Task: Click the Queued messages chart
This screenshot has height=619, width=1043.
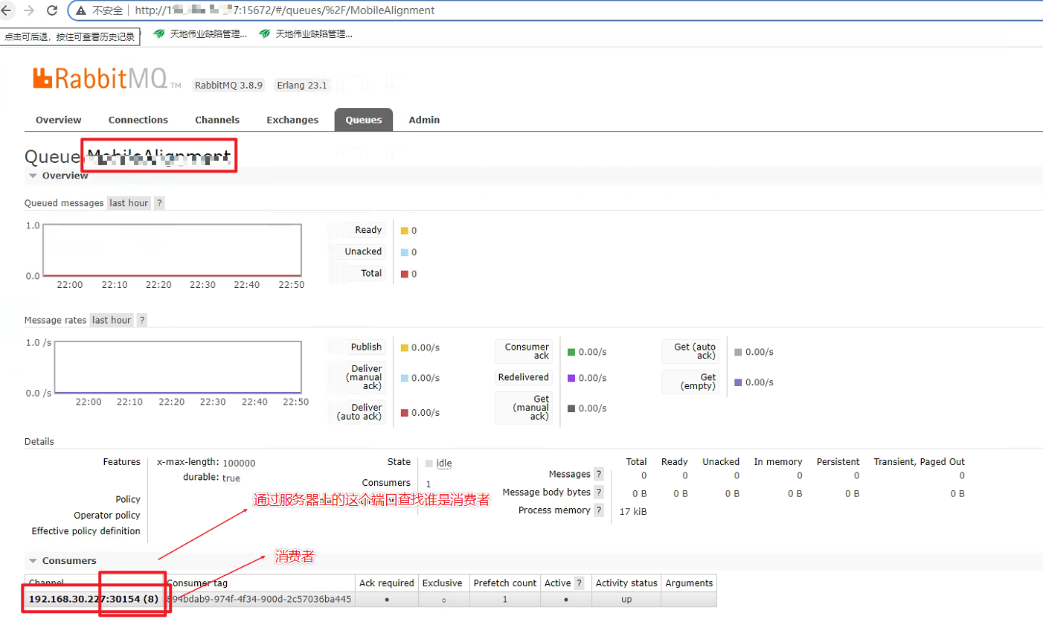Action: (172, 250)
